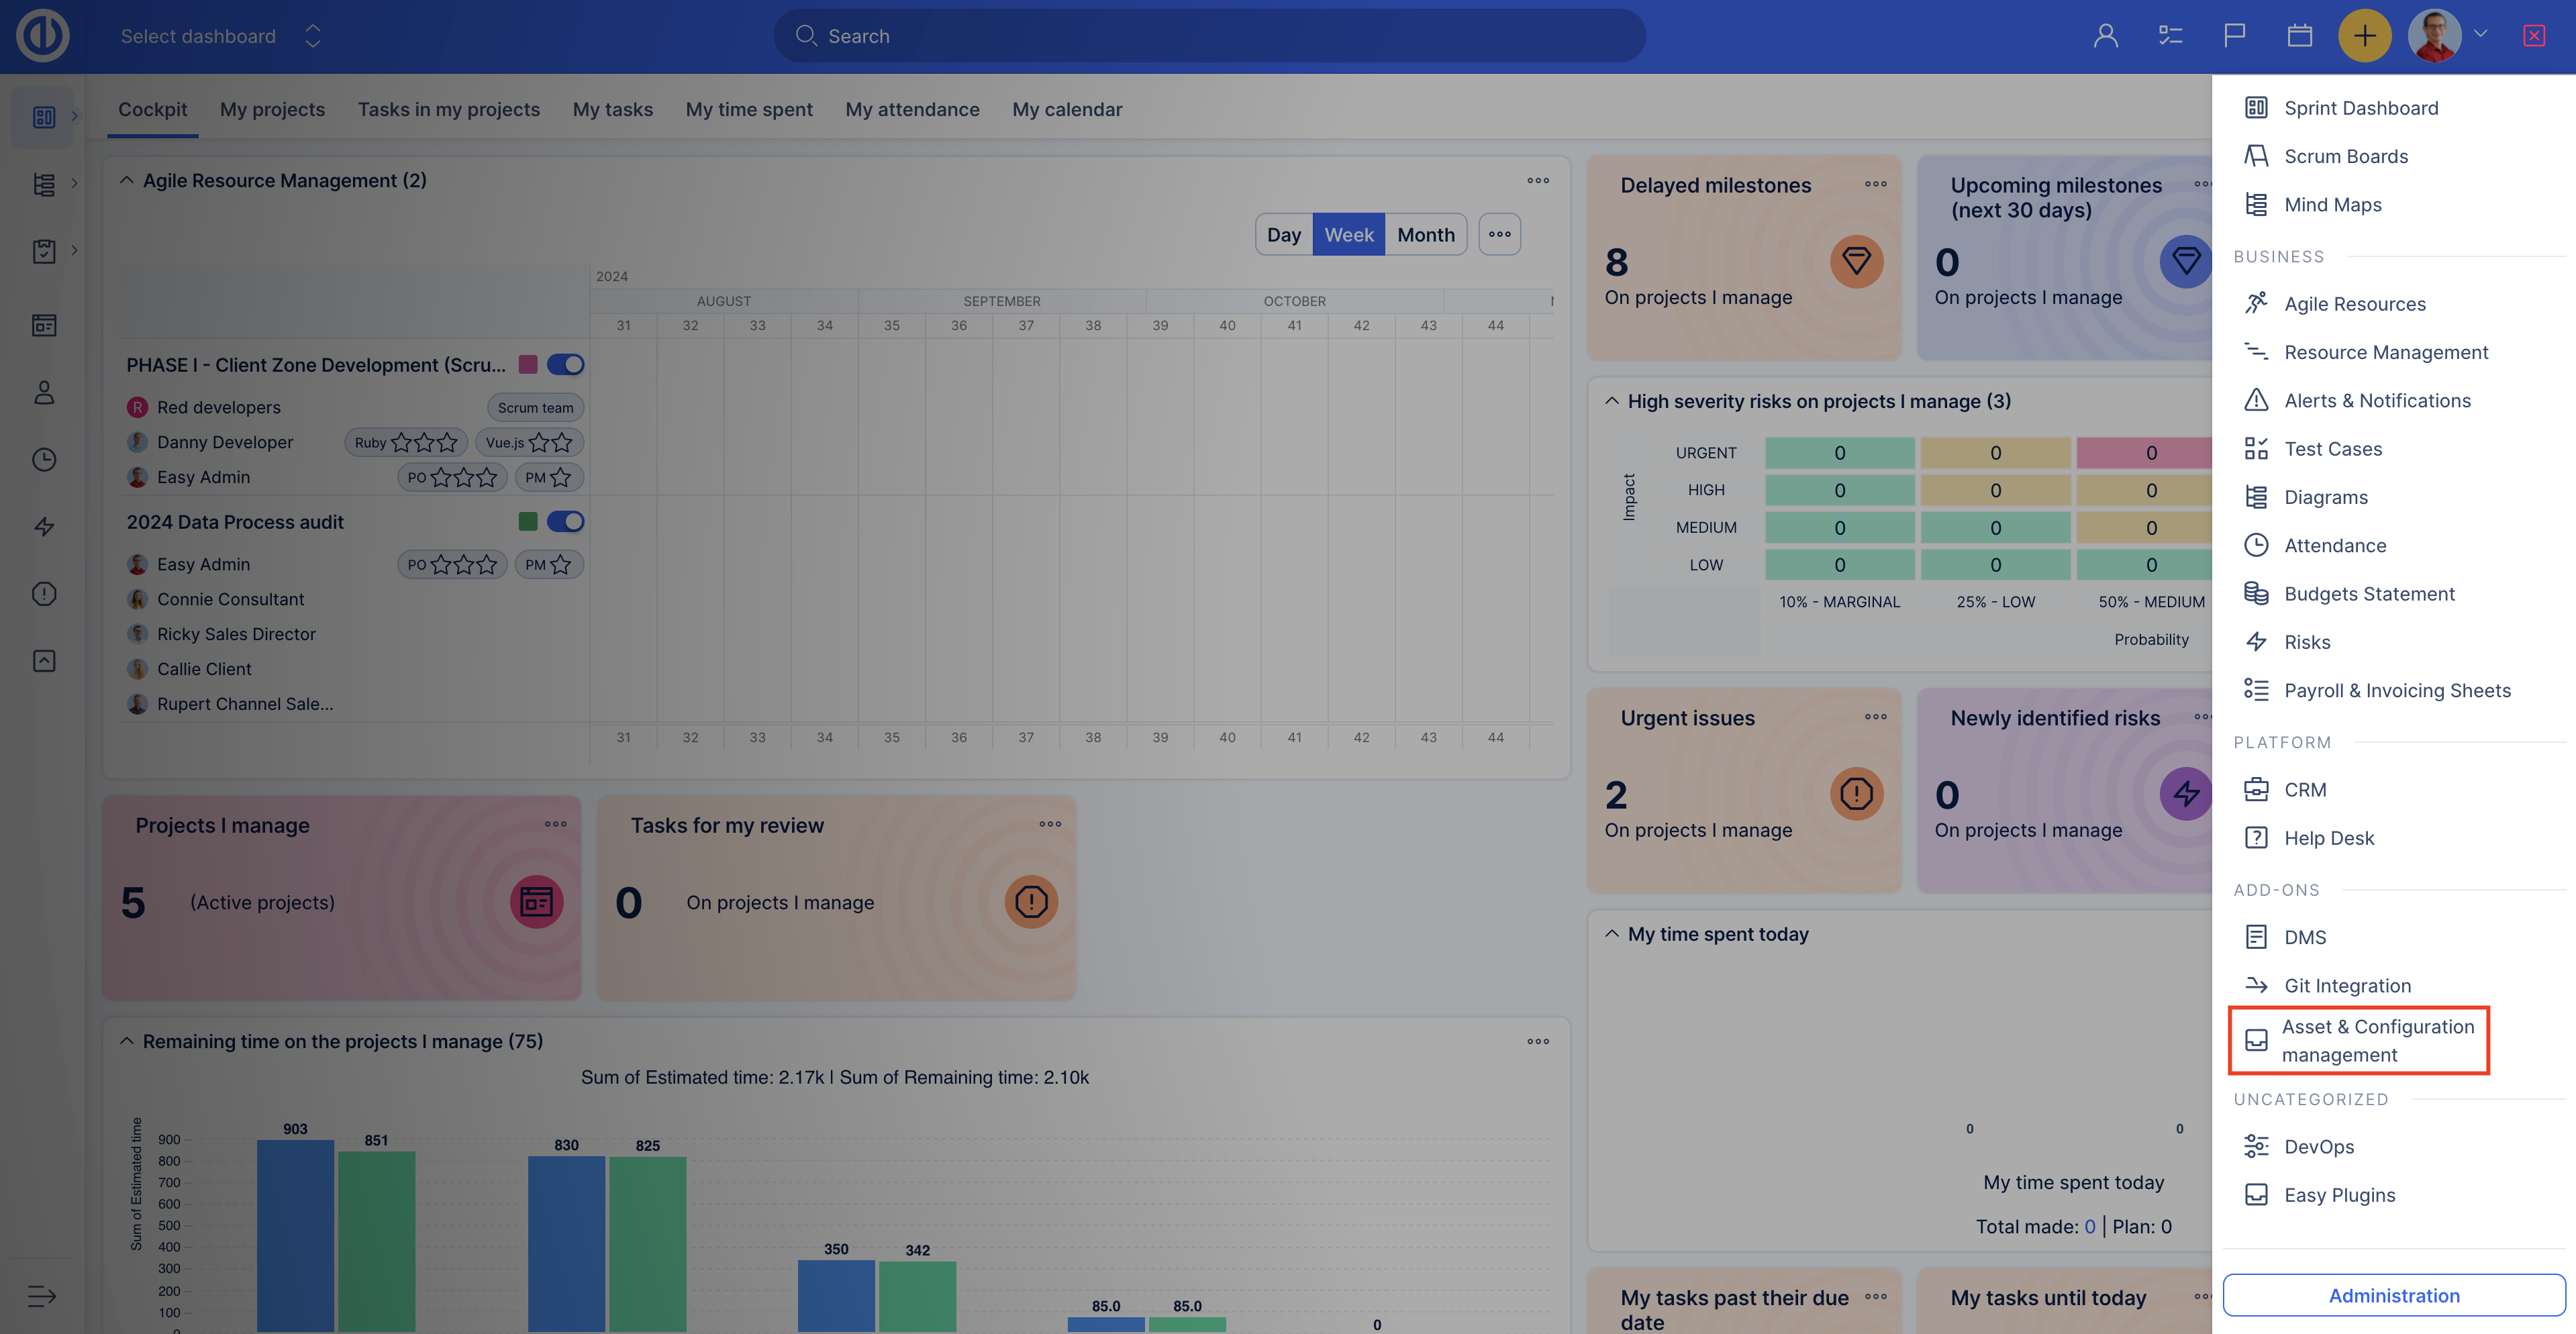Click the clock icon in left sidebar

44,460
